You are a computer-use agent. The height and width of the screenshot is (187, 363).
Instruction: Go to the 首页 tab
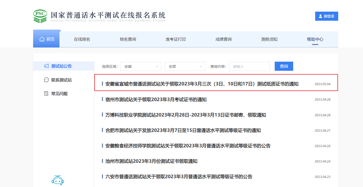point(46,39)
